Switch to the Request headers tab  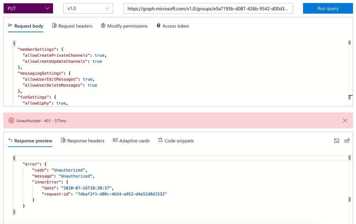click(75, 26)
